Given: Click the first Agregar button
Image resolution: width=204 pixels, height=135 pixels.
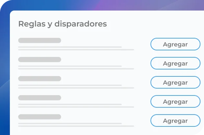Looking at the screenshot, I should [x=175, y=44].
